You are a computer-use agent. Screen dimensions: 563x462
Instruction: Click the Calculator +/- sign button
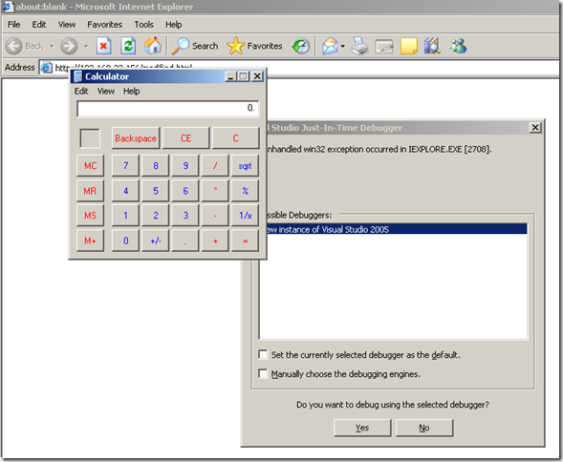156,241
